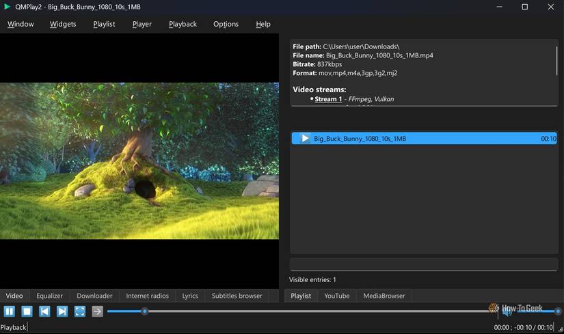This screenshot has height=334, width=564.
Task: Switch to the Downloader tab
Action: pyautogui.click(x=94, y=296)
